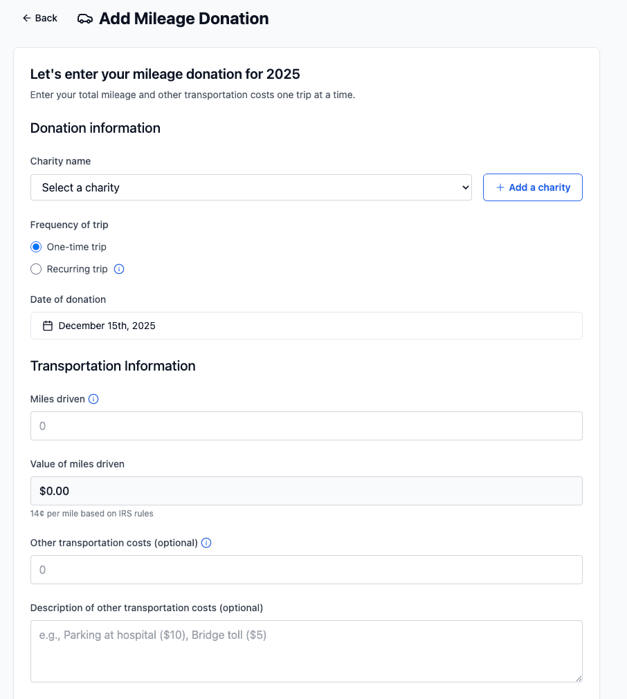Click the Charity name label

[60, 161]
